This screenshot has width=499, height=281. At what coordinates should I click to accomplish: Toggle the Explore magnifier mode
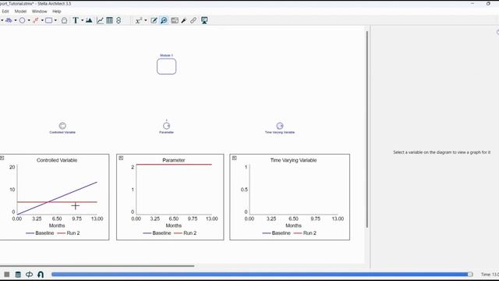point(164,20)
